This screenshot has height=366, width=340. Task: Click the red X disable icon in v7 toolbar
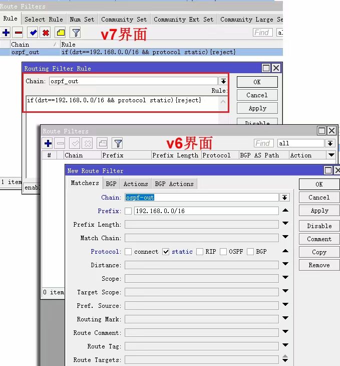[x=46, y=33]
